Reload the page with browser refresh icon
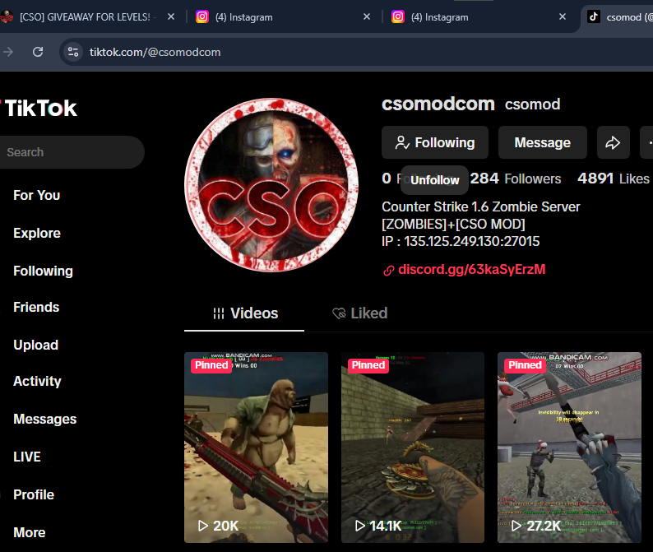653x552 pixels. tap(38, 52)
